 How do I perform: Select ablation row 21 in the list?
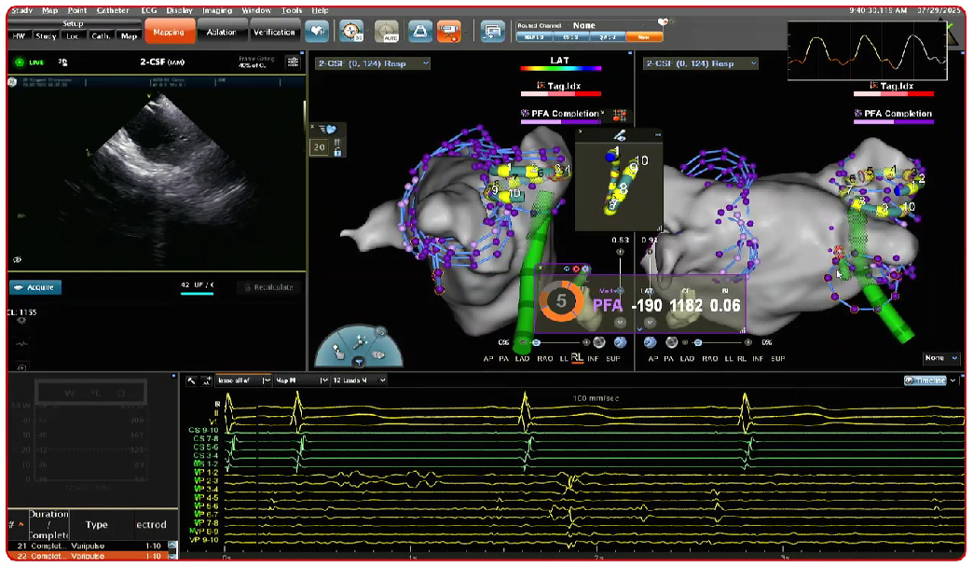(x=75, y=545)
